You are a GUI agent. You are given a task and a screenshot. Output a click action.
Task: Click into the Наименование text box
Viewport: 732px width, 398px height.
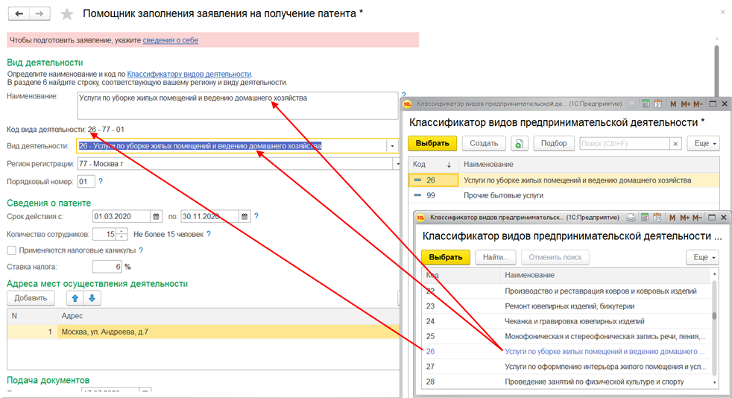(237, 105)
